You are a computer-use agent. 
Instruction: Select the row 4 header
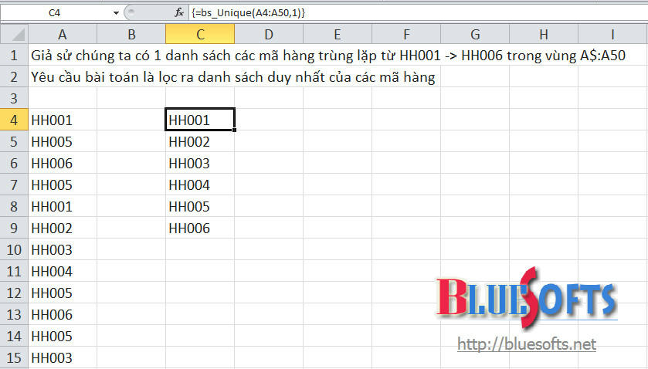14,120
